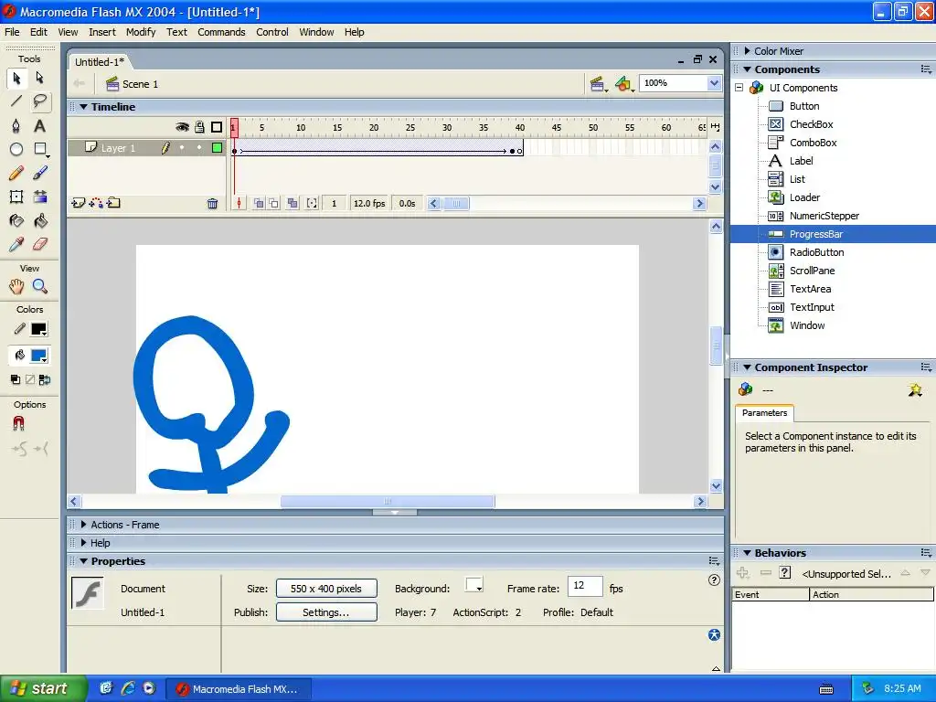Click the Edit Scene clapboard icon
This screenshot has height=702, width=936.
pos(597,84)
